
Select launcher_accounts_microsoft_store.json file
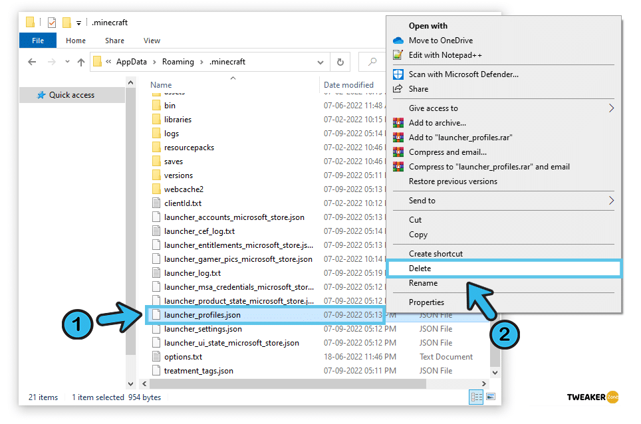point(234,217)
